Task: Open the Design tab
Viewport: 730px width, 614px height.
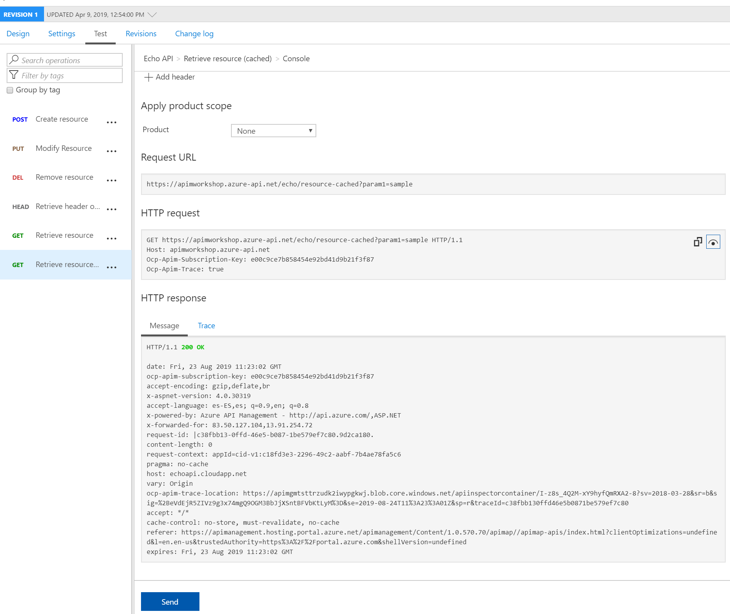Action: [18, 34]
